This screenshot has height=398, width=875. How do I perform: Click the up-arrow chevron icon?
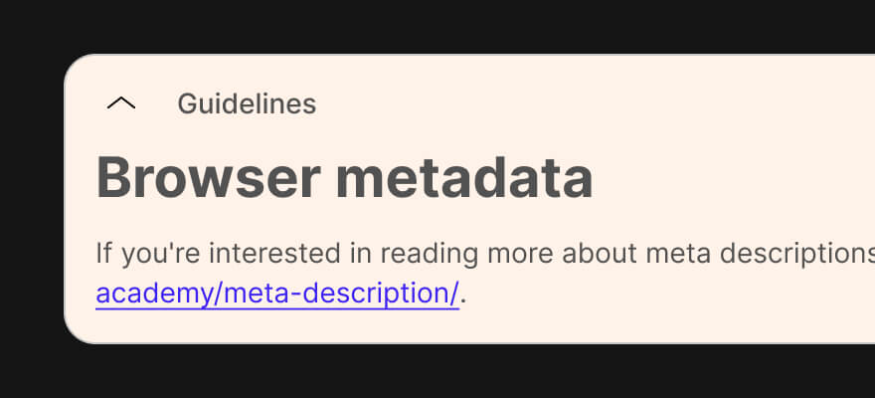tap(121, 103)
